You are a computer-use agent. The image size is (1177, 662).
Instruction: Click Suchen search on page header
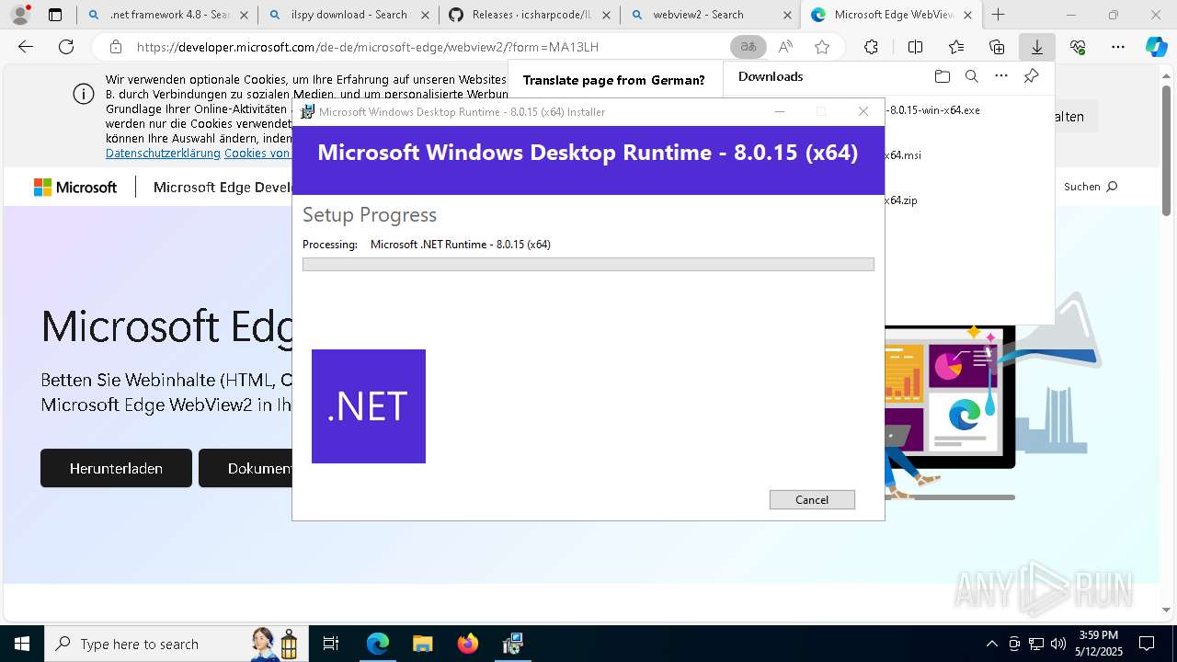1091,187
